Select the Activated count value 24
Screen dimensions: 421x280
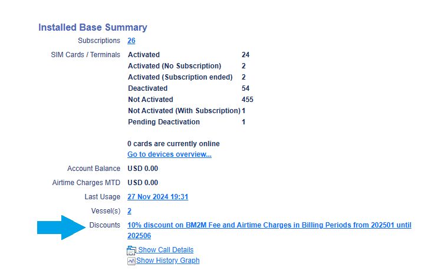pos(245,55)
